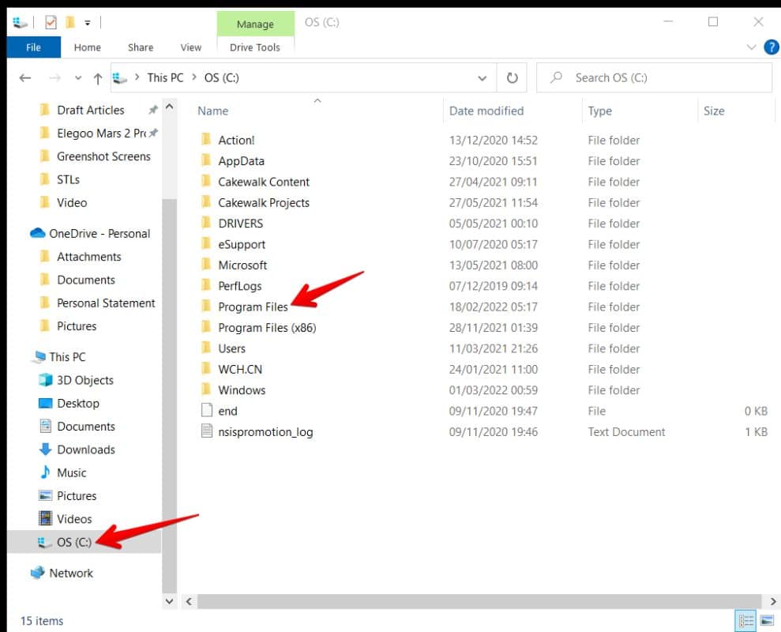Select the Program Files folder
This screenshot has height=632, width=781.
point(253,307)
